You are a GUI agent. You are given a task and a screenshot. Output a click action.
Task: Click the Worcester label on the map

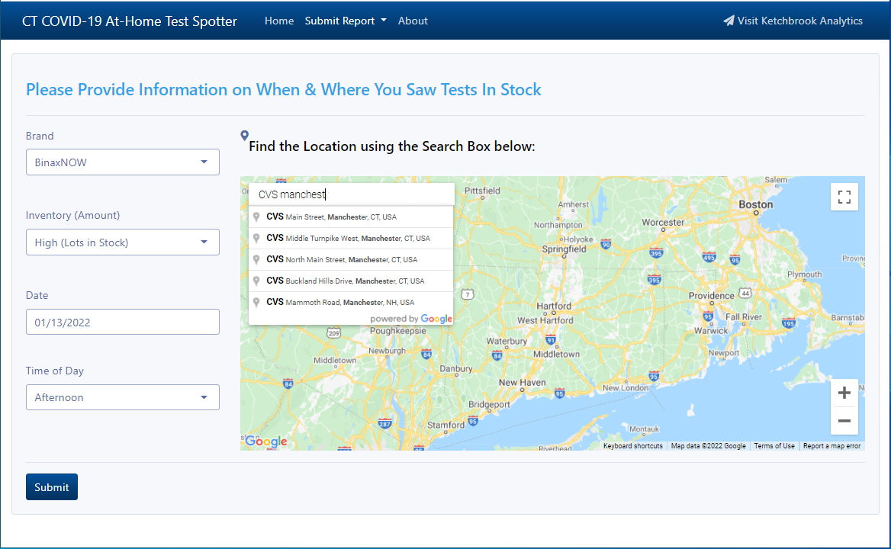pos(663,223)
